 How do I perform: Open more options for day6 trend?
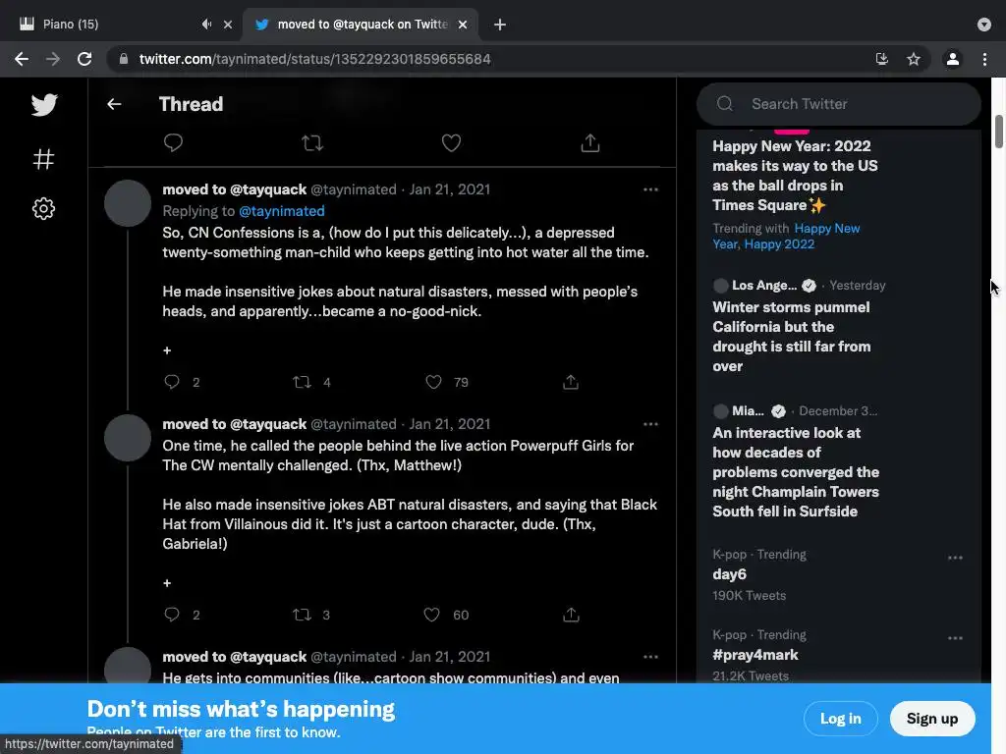click(x=955, y=558)
